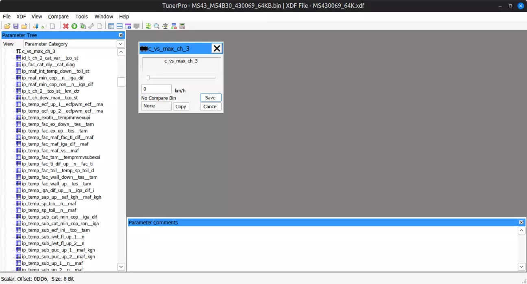Click the balance scales compare icon
This screenshot has width=527, height=284.
[x=165, y=26]
